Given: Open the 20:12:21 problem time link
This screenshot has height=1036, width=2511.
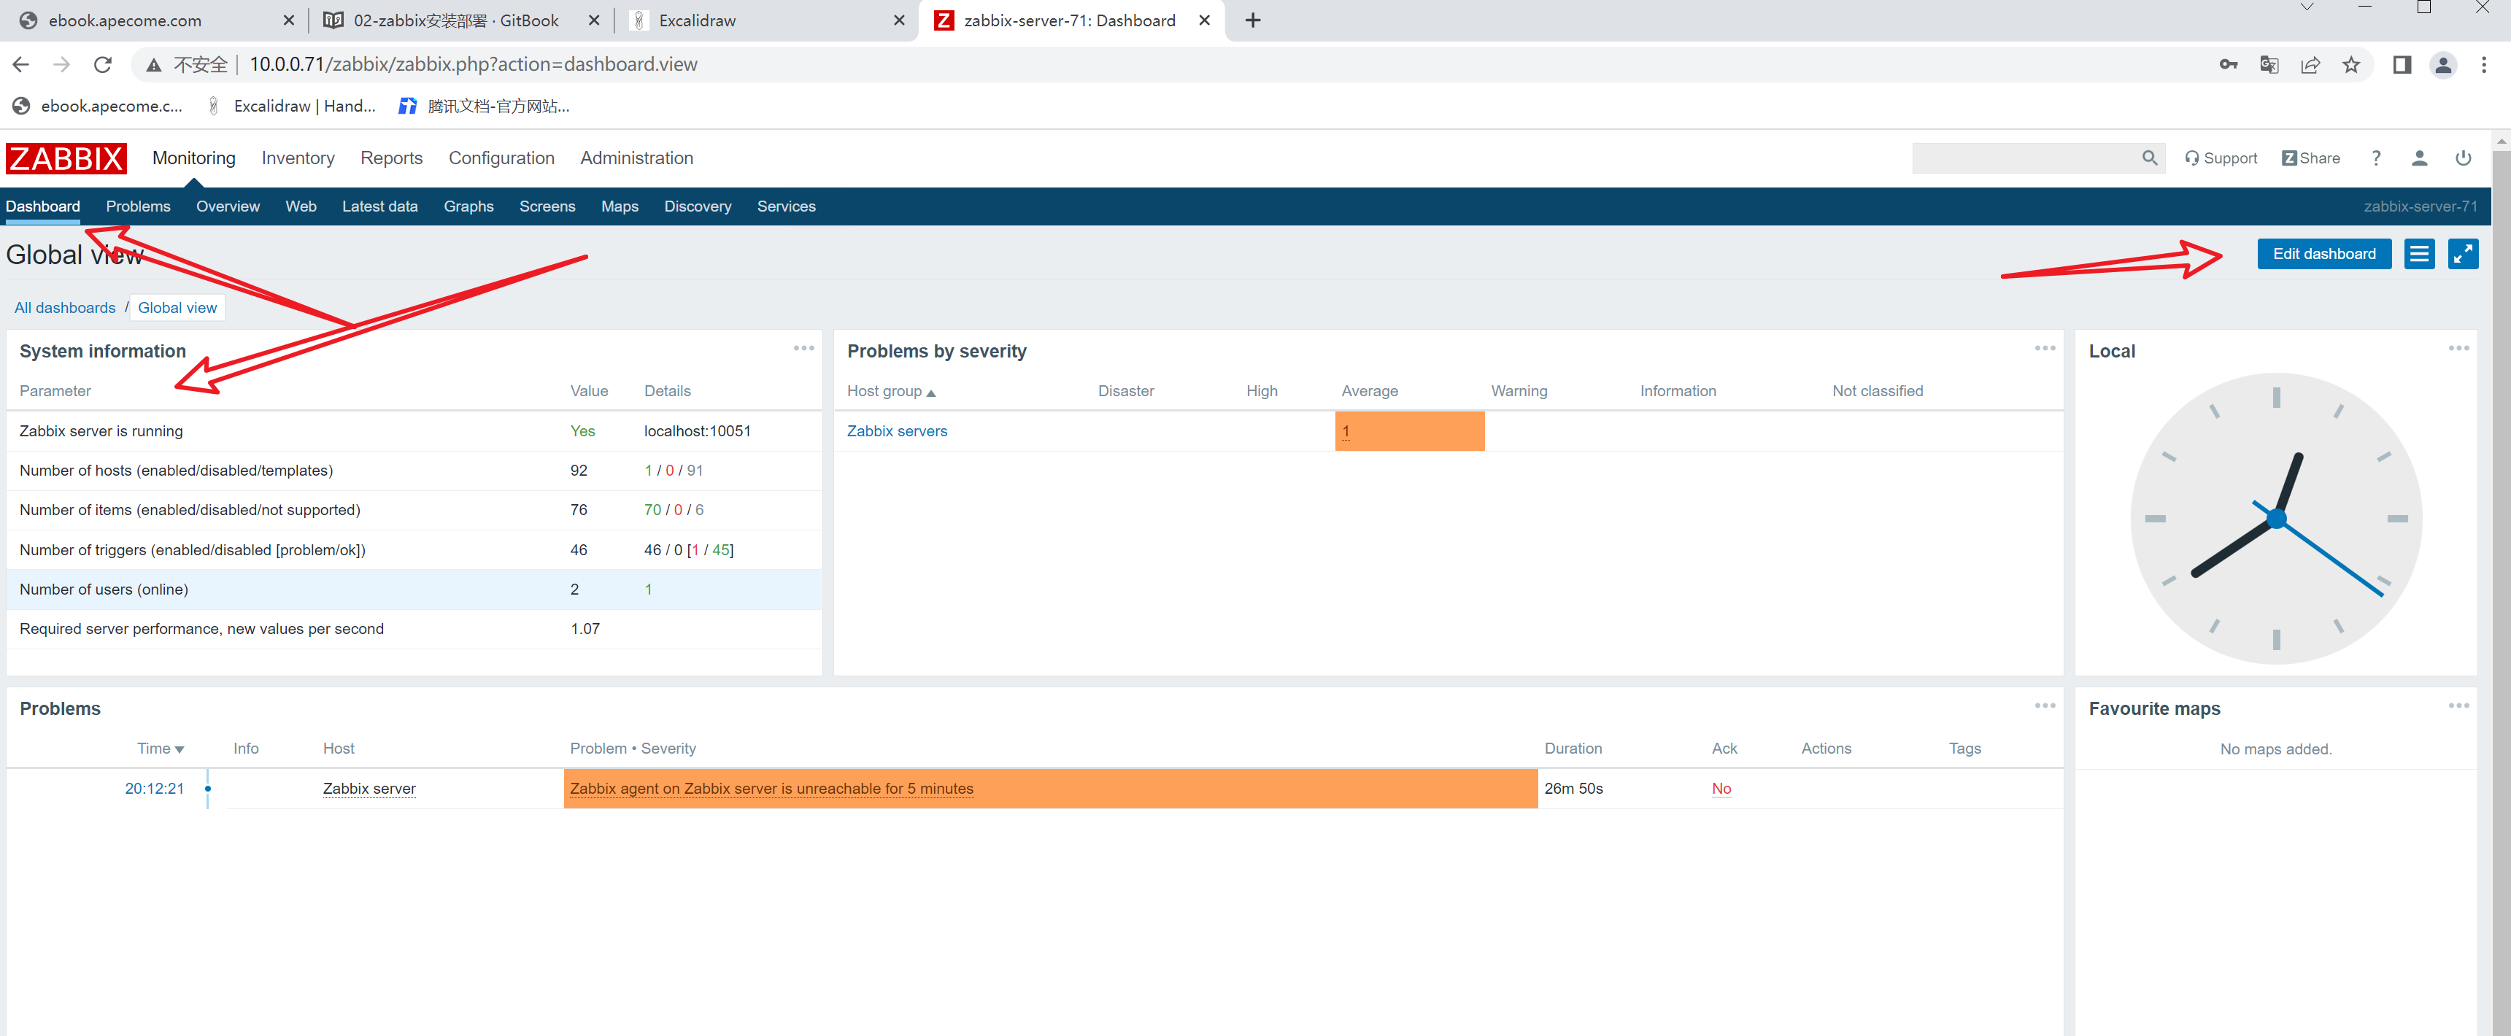Looking at the screenshot, I should (154, 789).
